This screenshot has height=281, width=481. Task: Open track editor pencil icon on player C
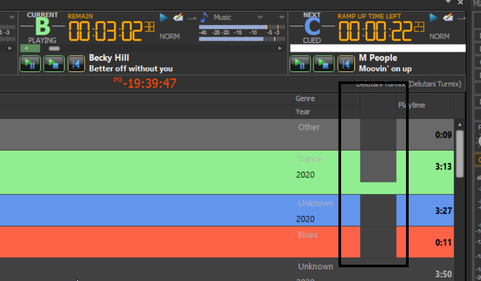coord(448,18)
